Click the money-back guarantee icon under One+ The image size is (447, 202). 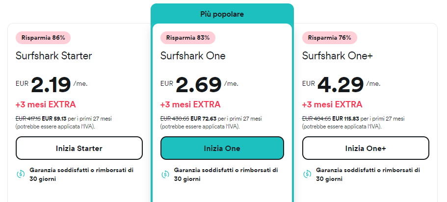[307, 174]
